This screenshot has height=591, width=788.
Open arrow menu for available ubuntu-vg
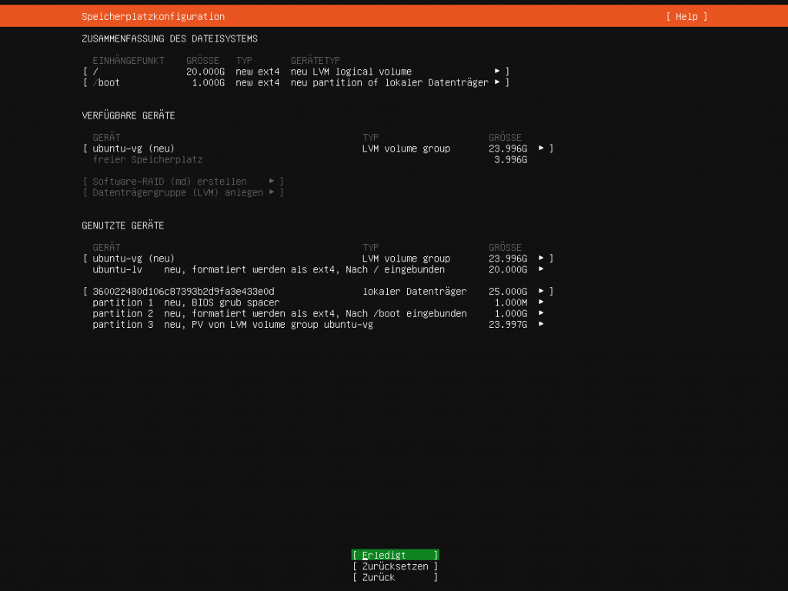point(542,149)
